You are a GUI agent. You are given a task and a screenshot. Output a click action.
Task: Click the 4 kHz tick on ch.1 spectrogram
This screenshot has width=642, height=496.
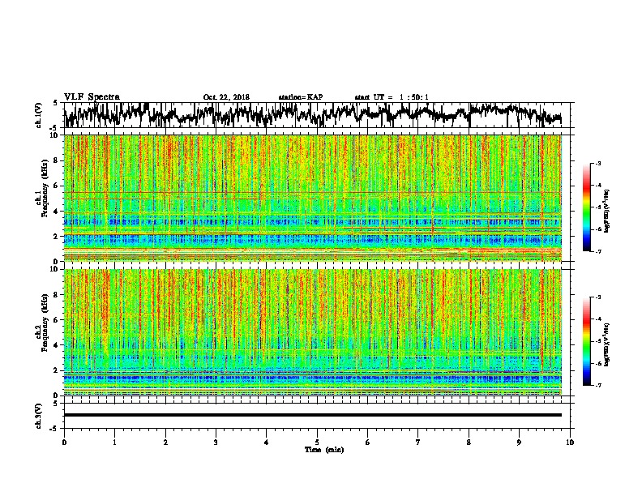coord(56,212)
